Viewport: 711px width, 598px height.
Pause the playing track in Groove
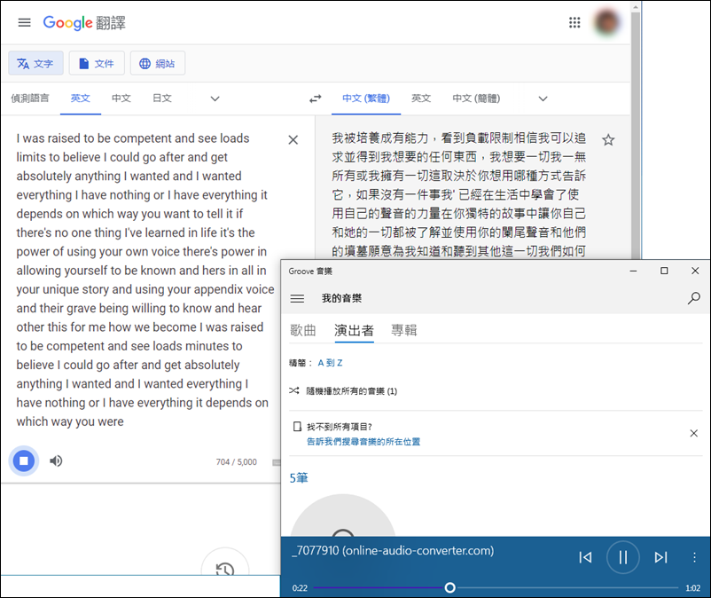(x=623, y=557)
